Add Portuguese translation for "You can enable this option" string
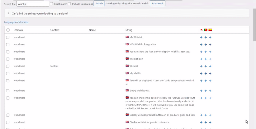 [x=206, y=98]
